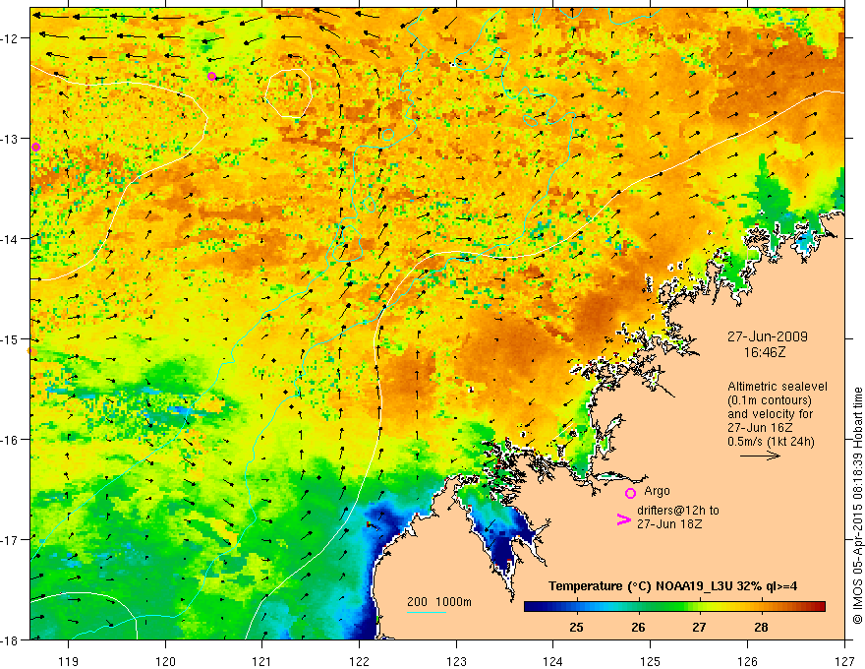Click the latitude label '-17'
The image size is (865, 669).
pos(11,540)
